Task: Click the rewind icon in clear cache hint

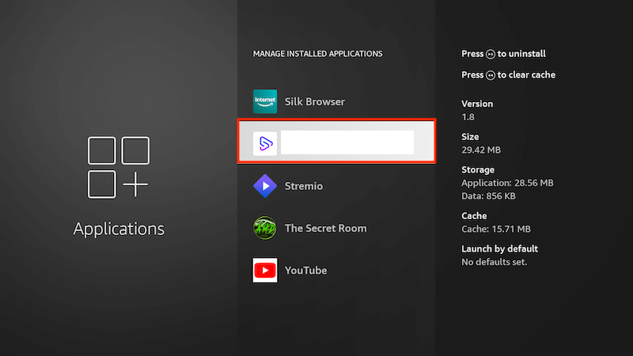Action: coord(491,75)
